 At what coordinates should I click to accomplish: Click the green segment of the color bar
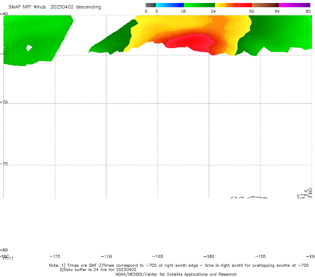pyautogui.click(x=199, y=5)
